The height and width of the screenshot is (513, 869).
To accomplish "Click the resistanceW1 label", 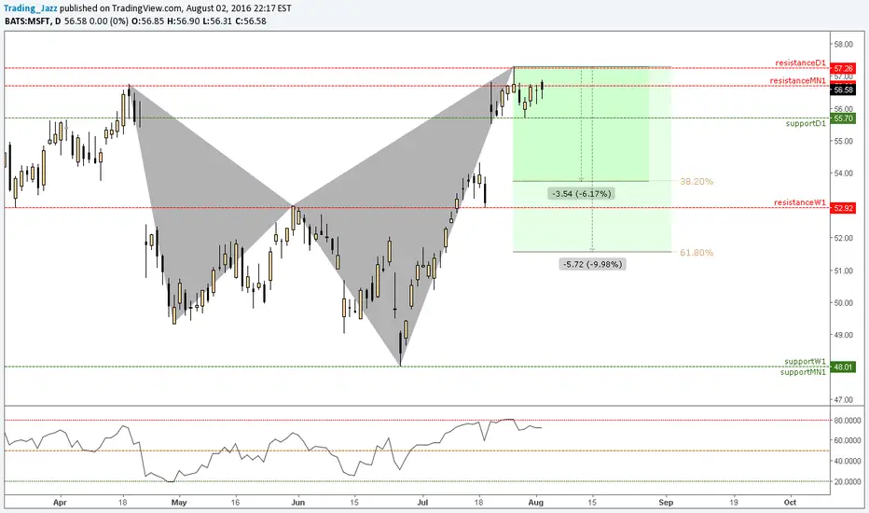I will [x=800, y=202].
